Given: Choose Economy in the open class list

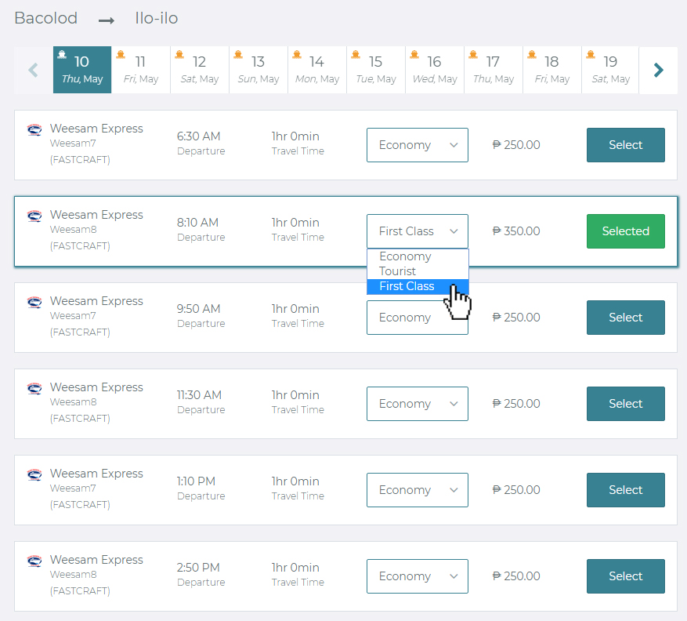Looking at the screenshot, I should point(418,256).
